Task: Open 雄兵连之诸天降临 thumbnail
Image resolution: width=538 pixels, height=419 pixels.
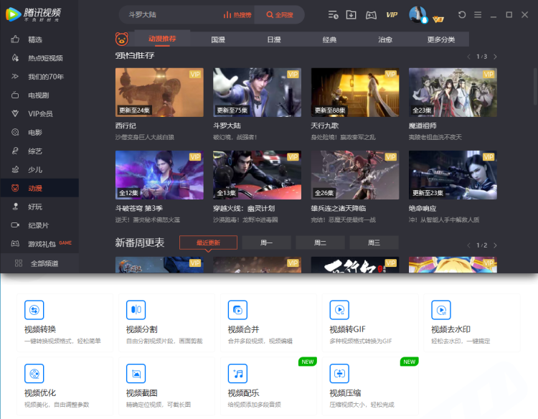Action: pyautogui.click(x=355, y=175)
